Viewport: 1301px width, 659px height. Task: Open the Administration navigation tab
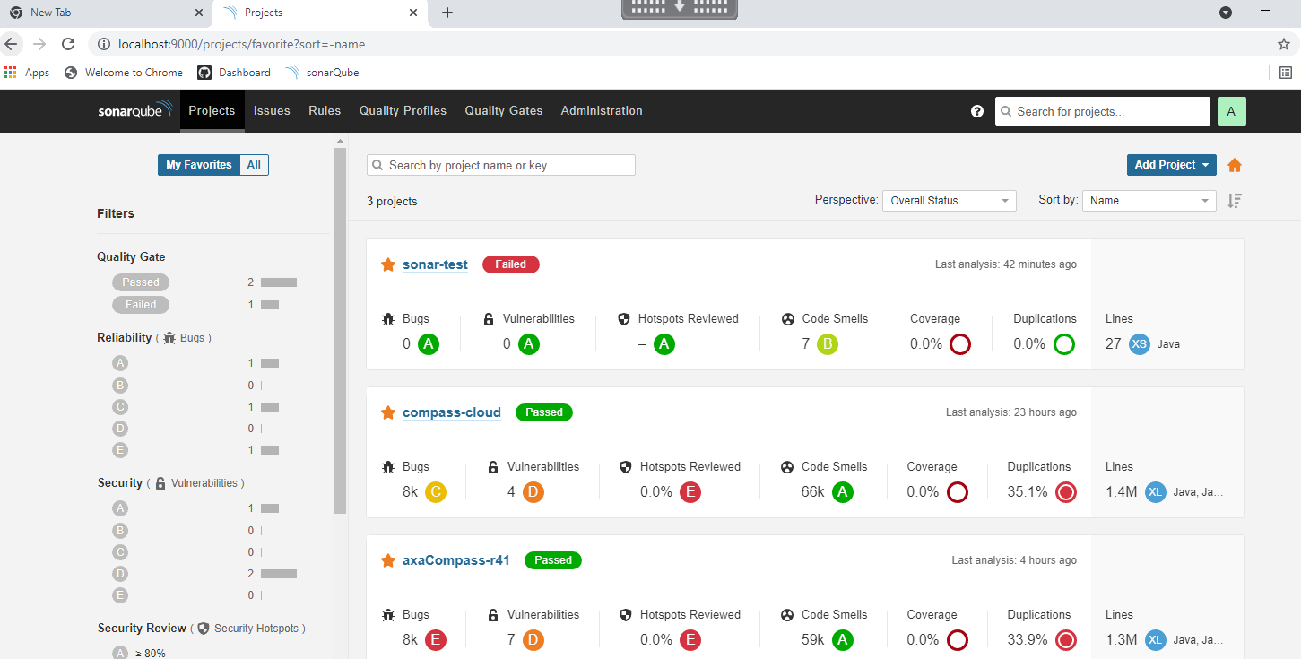602,111
